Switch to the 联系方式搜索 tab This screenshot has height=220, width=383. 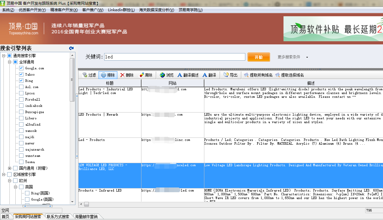[58, 217]
